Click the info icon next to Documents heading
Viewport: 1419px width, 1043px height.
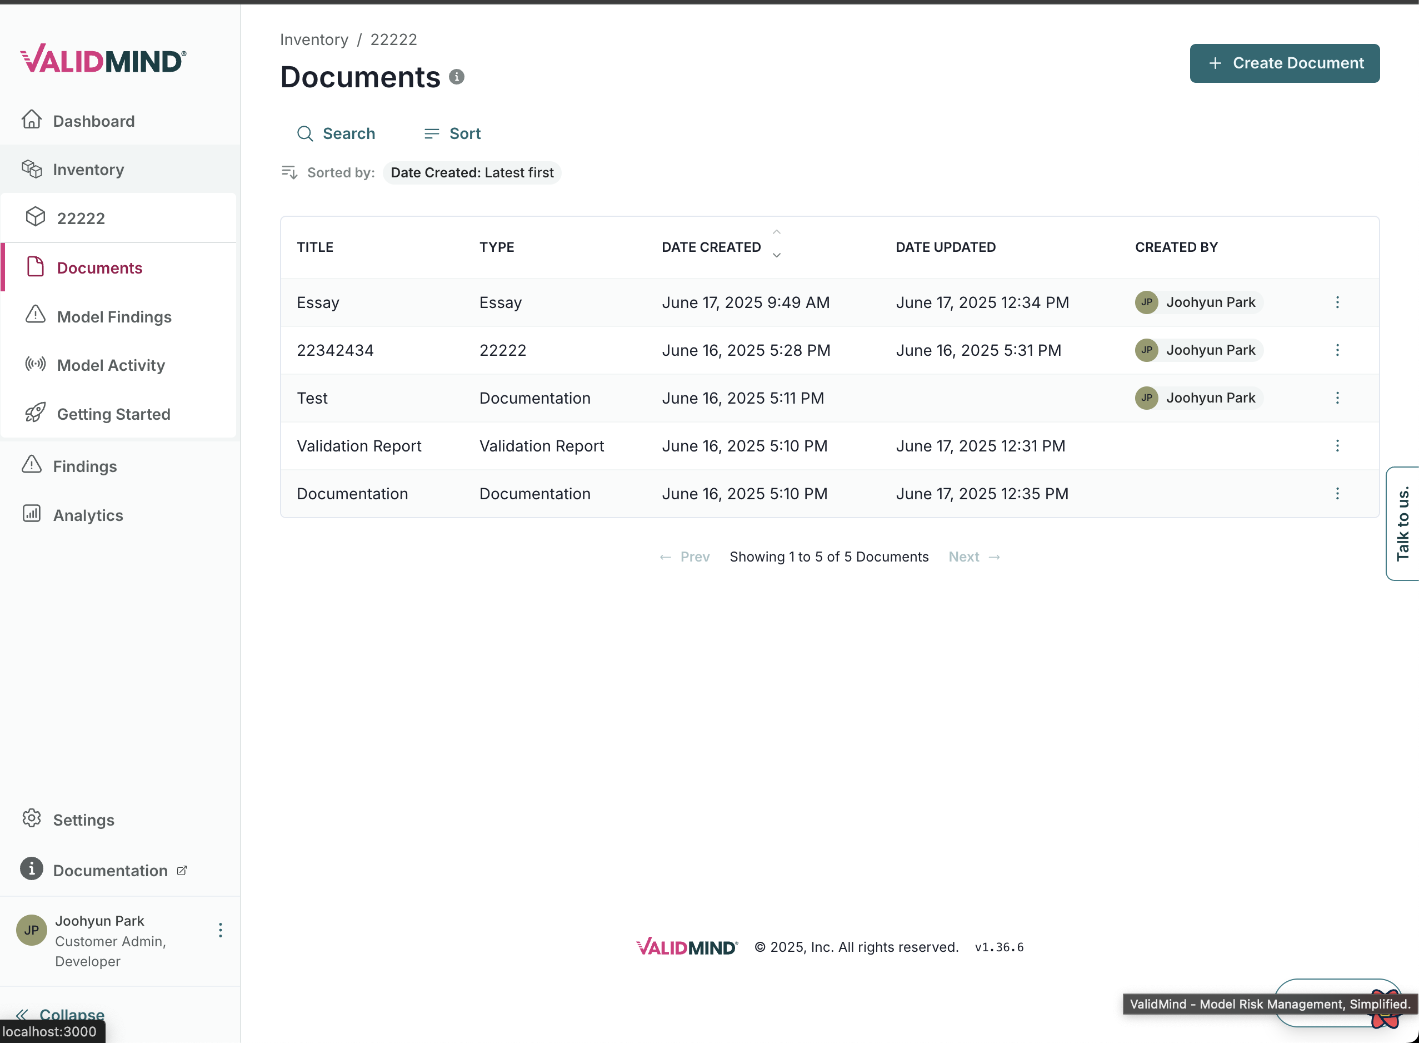(457, 76)
